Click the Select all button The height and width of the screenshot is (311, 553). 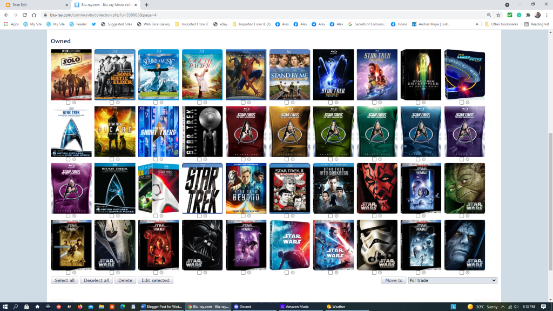(65, 280)
